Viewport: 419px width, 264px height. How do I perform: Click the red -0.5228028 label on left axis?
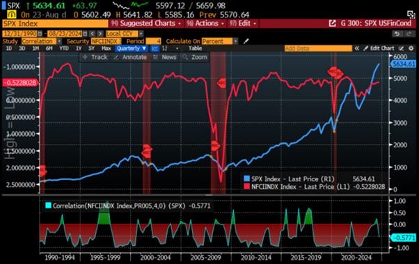coord(20,83)
